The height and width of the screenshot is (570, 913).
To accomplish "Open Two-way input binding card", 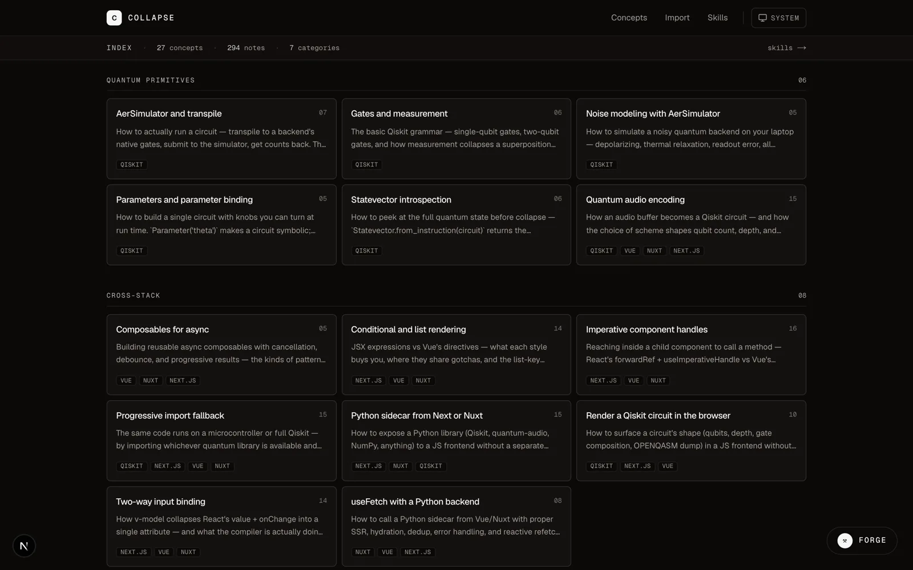I will tap(221, 526).
